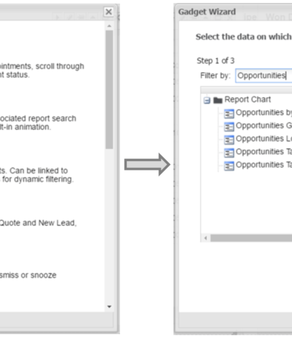The height and width of the screenshot is (337, 292).
Task: Click the icon beside 'Opportunities by' report
Action: [229, 114]
